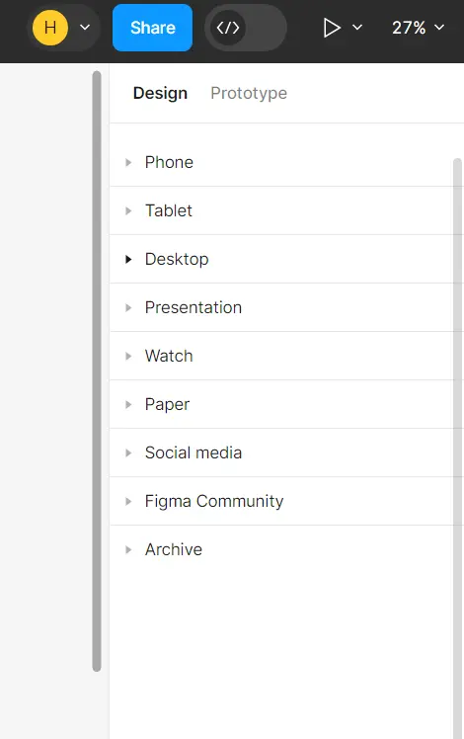Screen dimensions: 464x739
Task: Click the blue Share button
Action: click(x=152, y=28)
